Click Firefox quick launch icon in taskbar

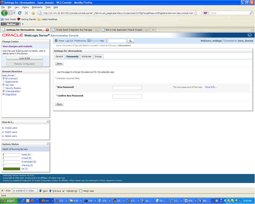[x=33, y=201]
